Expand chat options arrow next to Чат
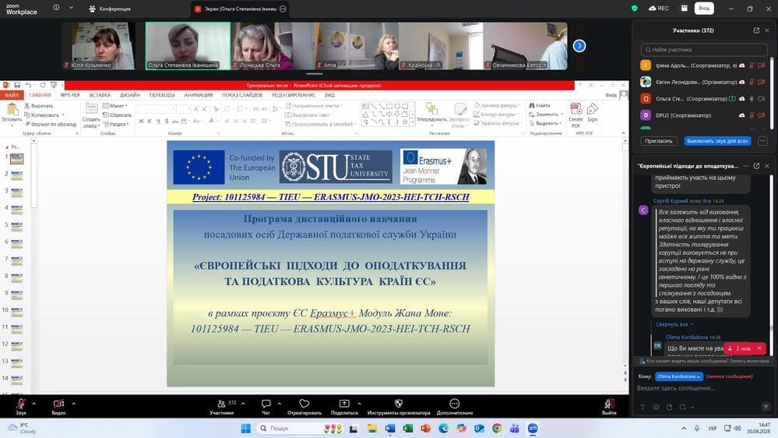778x438 pixels. point(280,403)
